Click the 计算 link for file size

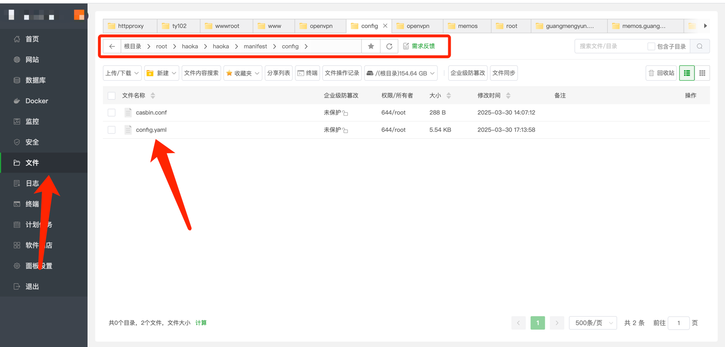click(201, 323)
